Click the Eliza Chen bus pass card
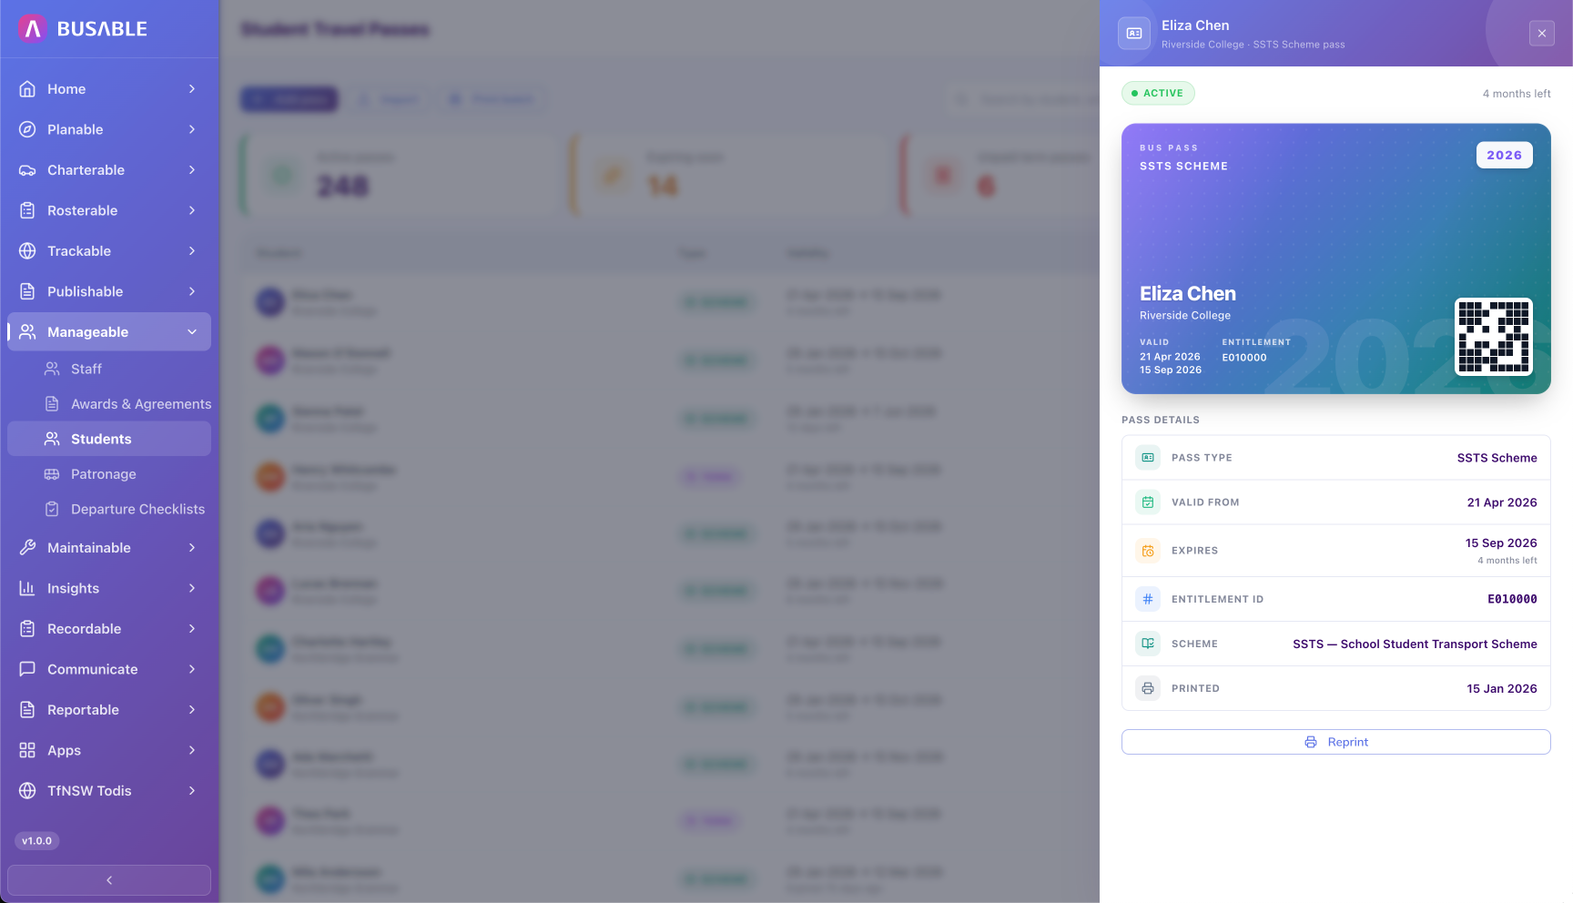Image resolution: width=1573 pixels, height=903 pixels. [x=1335, y=259]
